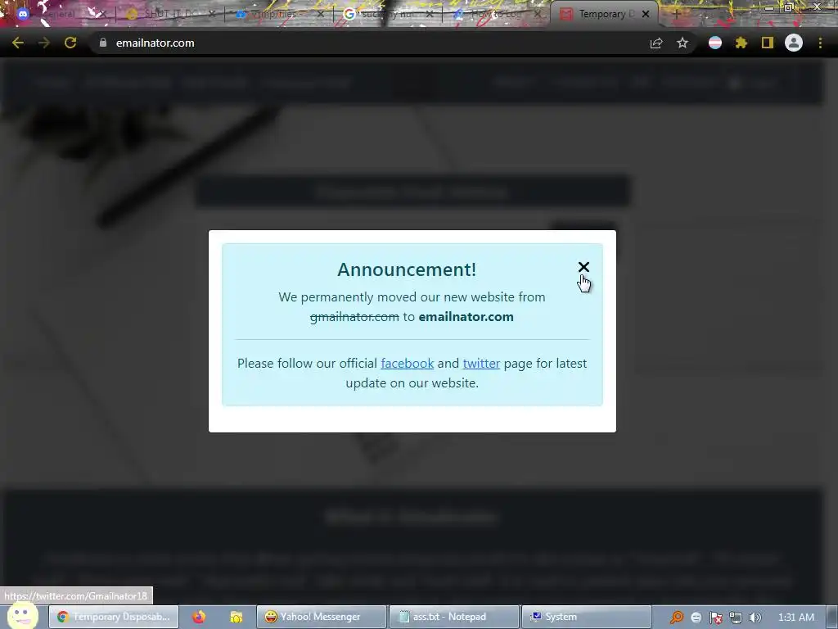838x629 pixels.
Task: Go back with browser back arrow
Action: coord(18,43)
